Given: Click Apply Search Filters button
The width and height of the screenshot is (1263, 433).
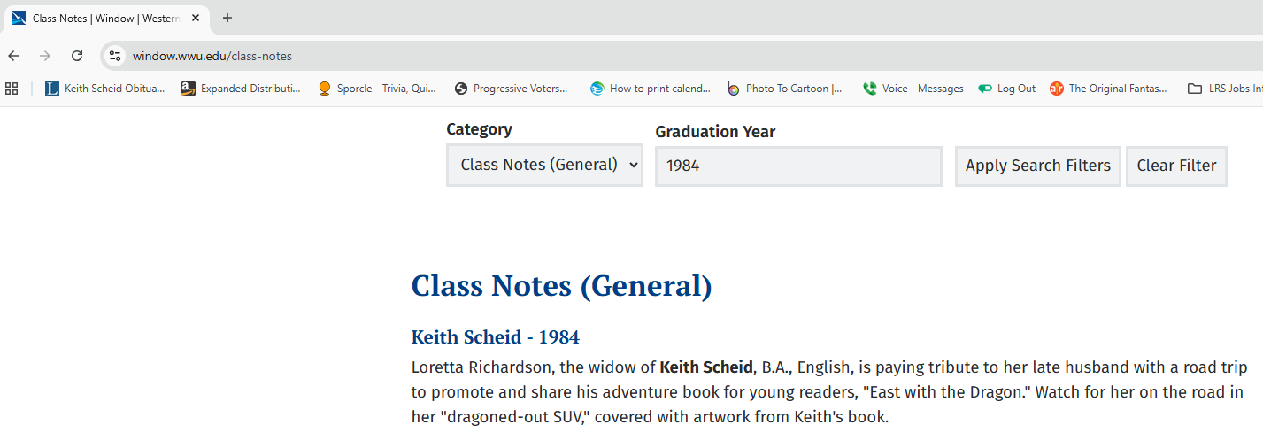Looking at the screenshot, I should click(1037, 166).
